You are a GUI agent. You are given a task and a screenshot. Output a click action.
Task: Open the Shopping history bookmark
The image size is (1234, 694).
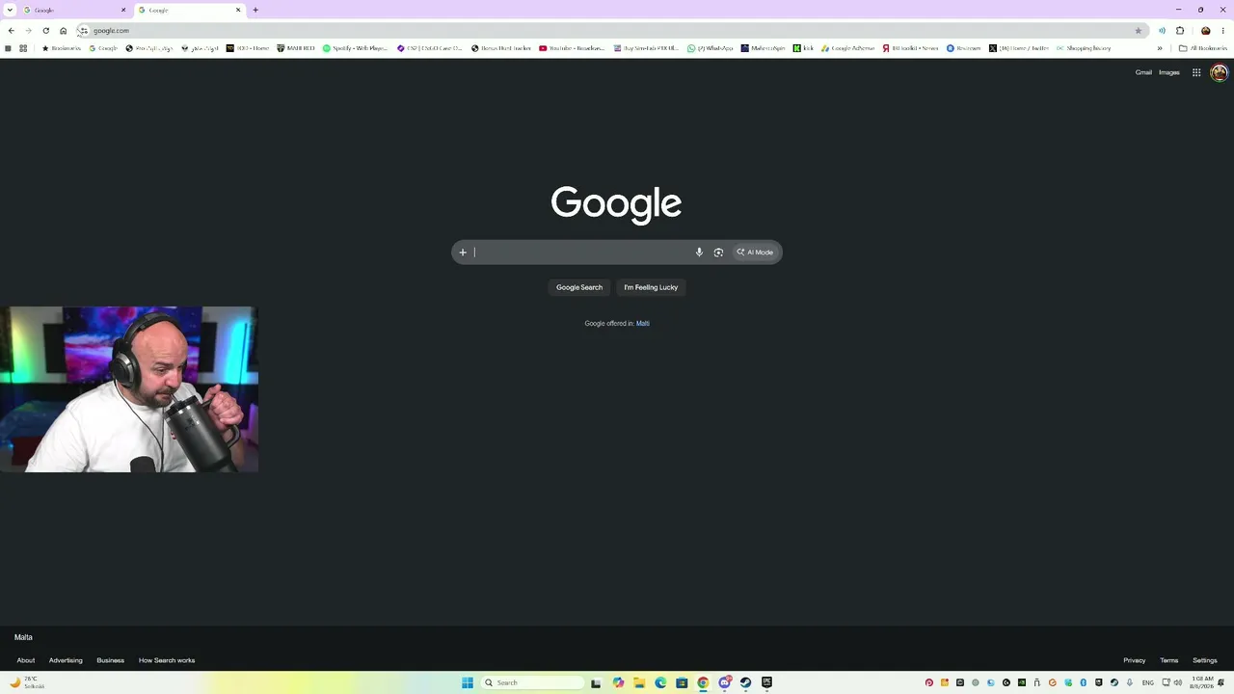coord(1084,48)
